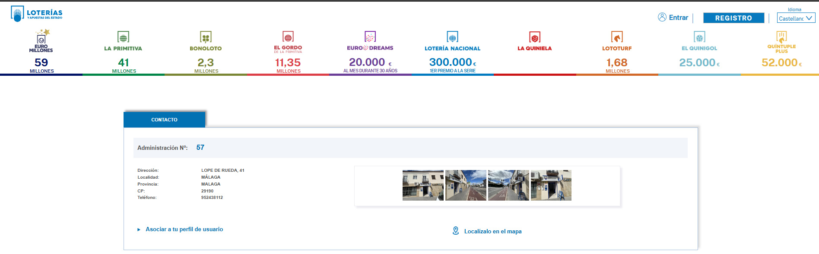Image resolution: width=819 pixels, height=254 pixels.
Task: Click the El Quinigol 25.000 € prize
Action: (699, 63)
